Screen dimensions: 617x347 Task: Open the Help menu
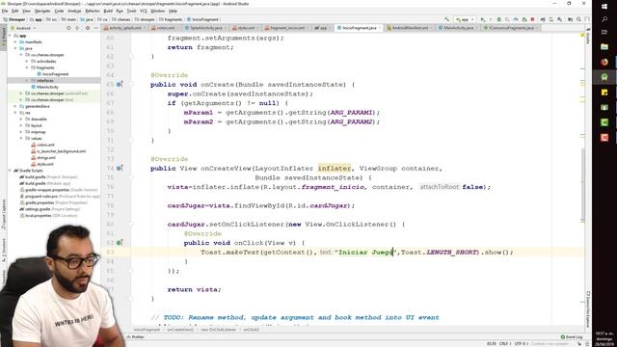pos(173,11)
